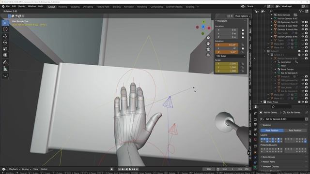Open the Keying dropdown in timeline
This screenshot has height=174, width=310.
point(26,169)
